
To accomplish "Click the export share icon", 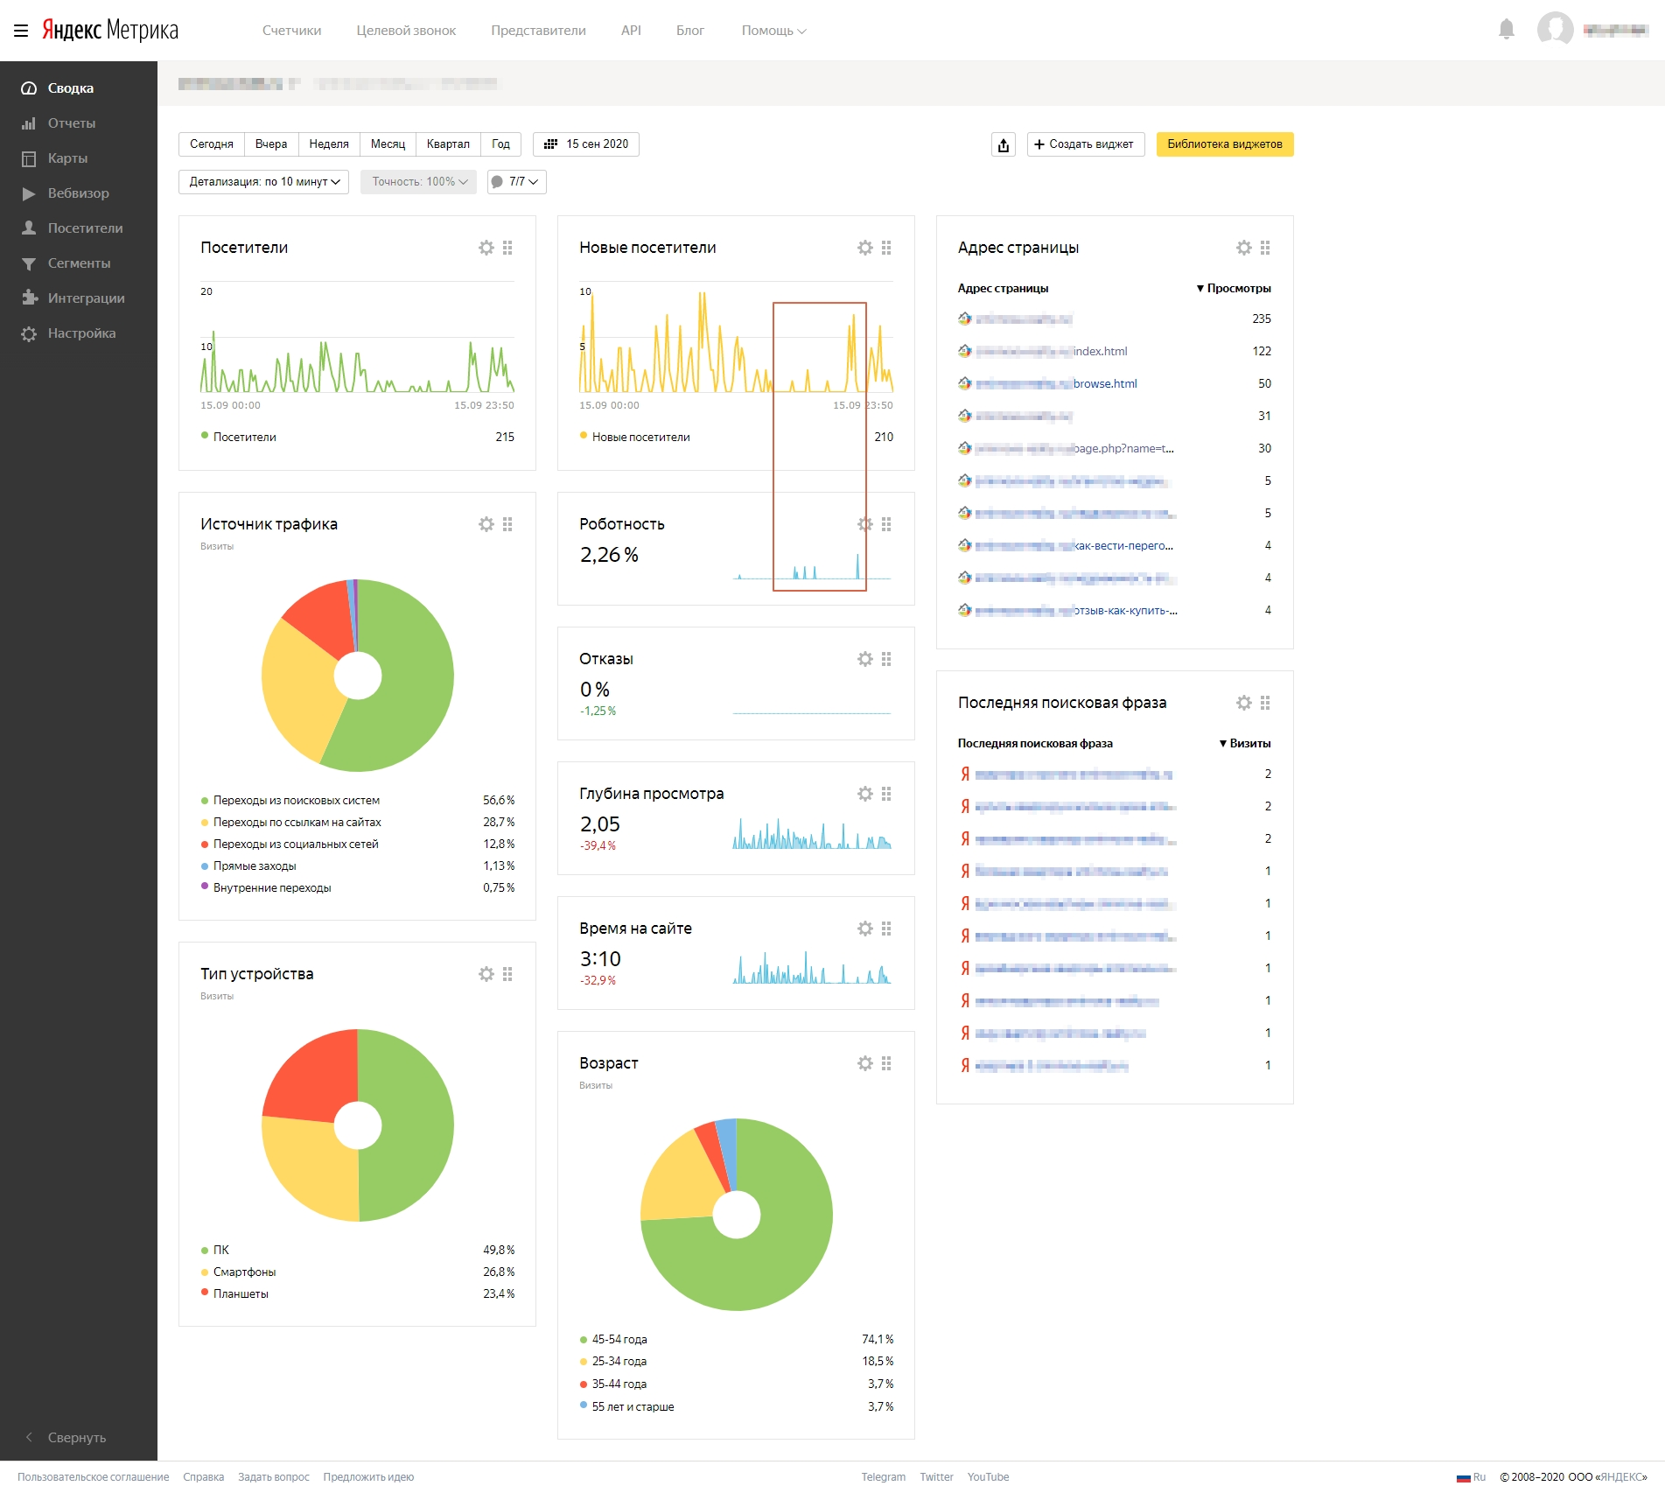I will (x=1003, y=144).
